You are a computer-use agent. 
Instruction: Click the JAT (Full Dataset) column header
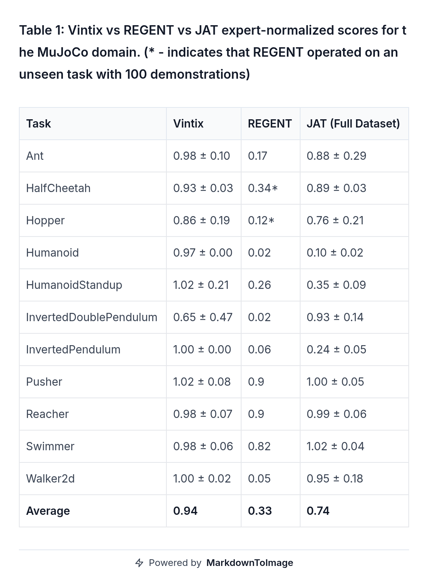point(353,124)
